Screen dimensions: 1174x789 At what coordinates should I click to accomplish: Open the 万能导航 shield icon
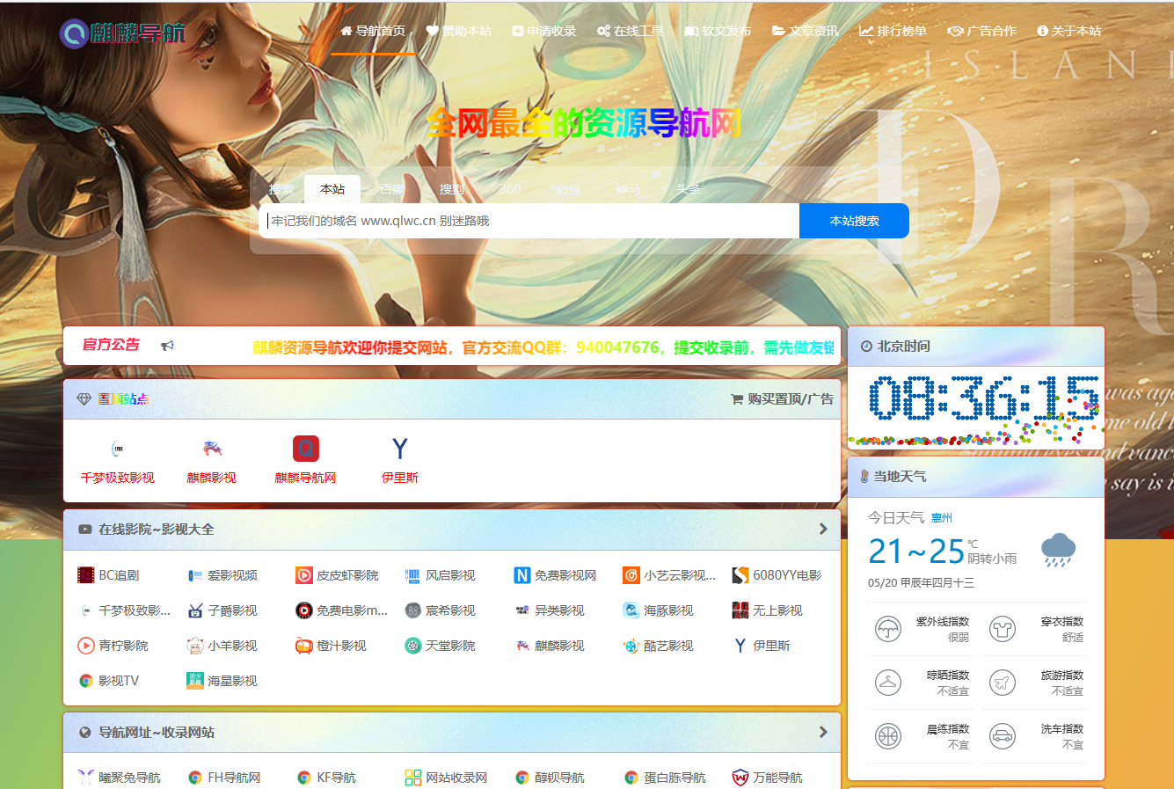(x=740, y=778)
